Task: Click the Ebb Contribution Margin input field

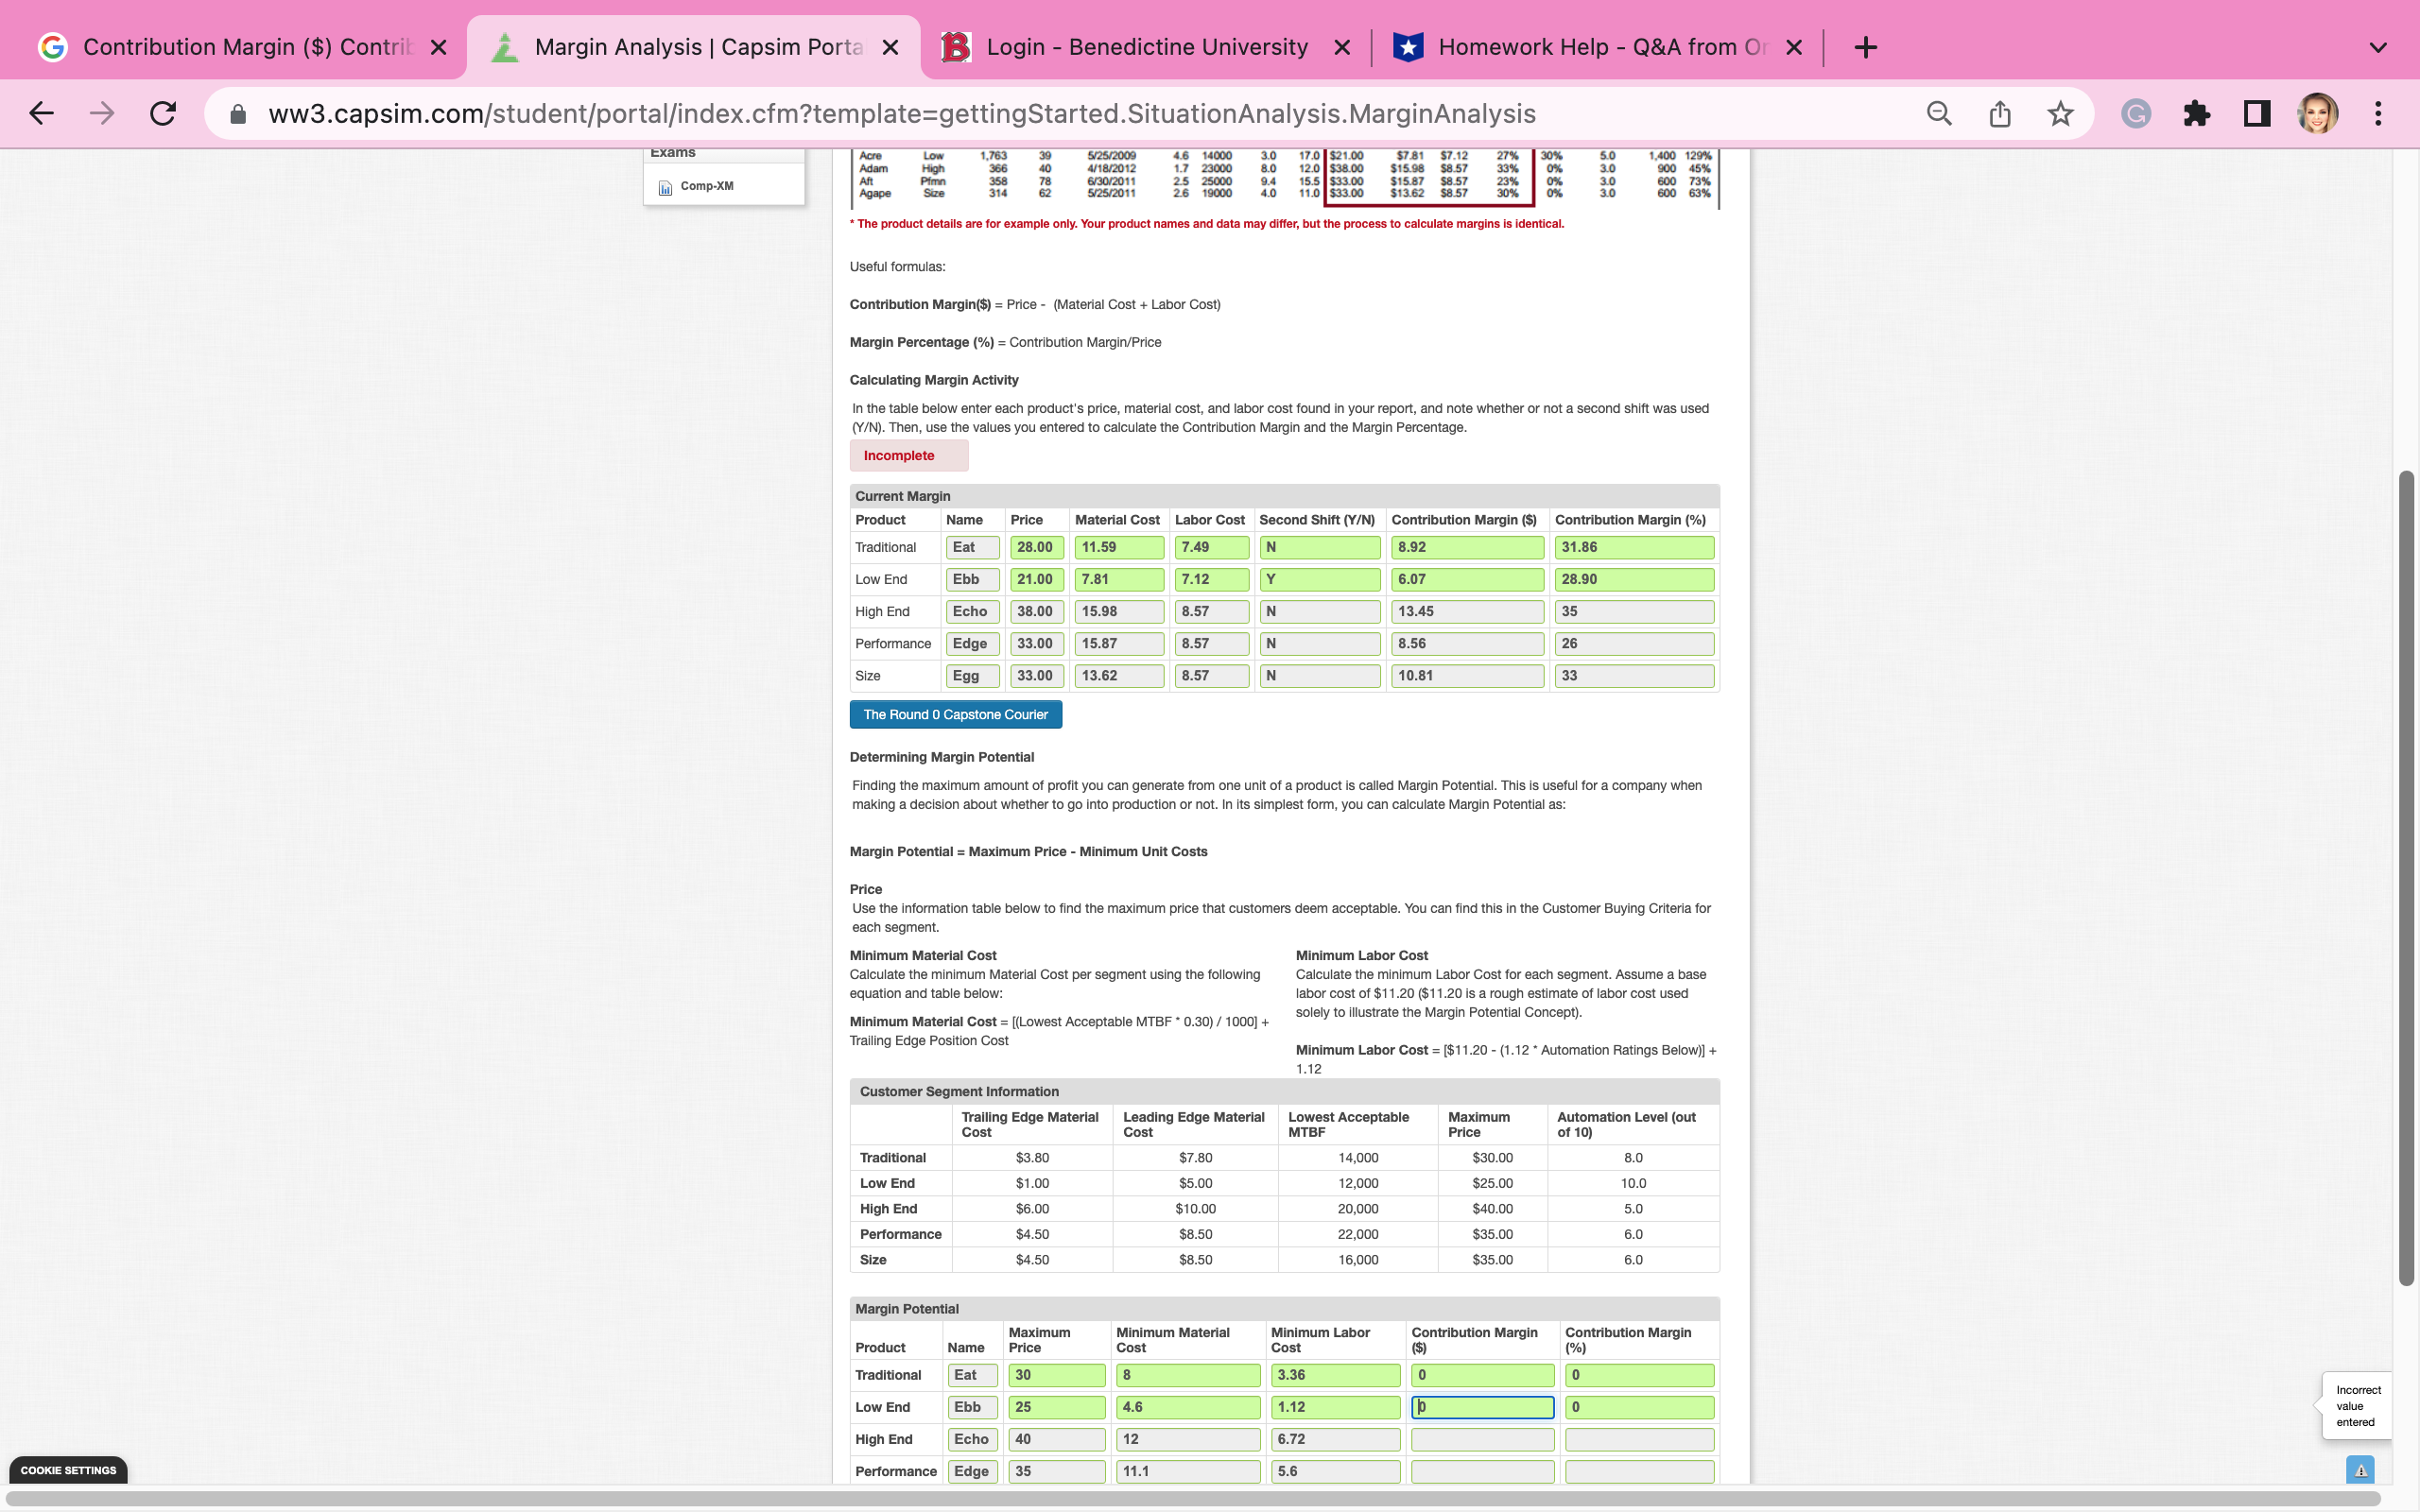Action: point(1483,1407)
